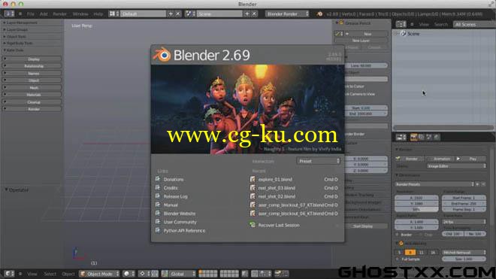Switch to the Scene properties tab icon
The height and width of the screenshot is (279, 496).
[x=428, y=137]
